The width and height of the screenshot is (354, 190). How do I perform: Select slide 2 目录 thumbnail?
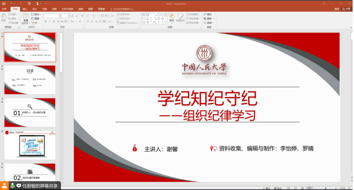30,80
